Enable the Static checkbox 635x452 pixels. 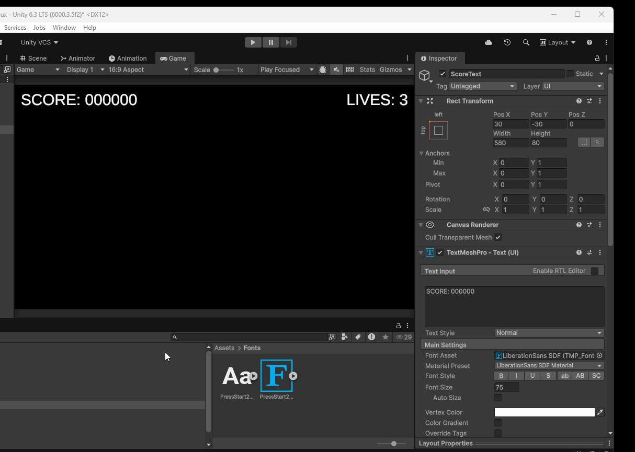(x=570, y=74)
